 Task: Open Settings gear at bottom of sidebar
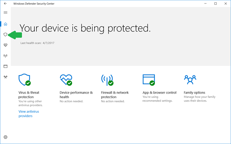click(5, 137)
